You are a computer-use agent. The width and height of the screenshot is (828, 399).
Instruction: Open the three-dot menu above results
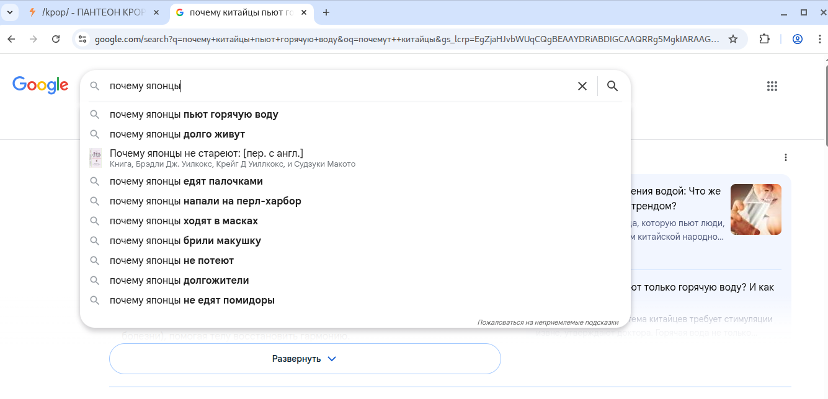pyautogui.click(x=786, y=157)
